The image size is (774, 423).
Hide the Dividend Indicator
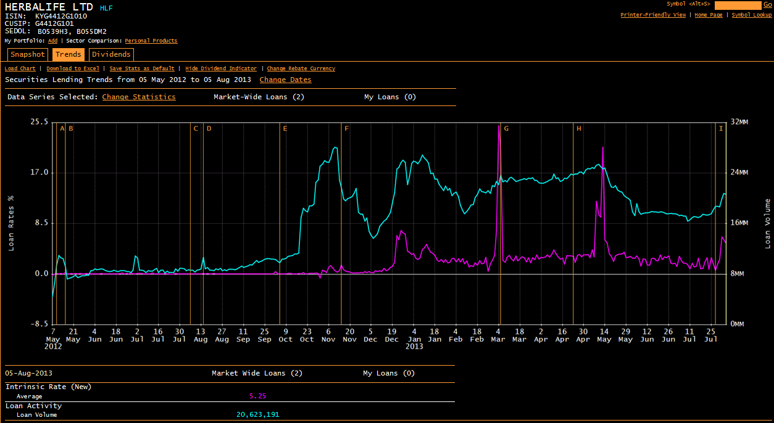[221, 68]
